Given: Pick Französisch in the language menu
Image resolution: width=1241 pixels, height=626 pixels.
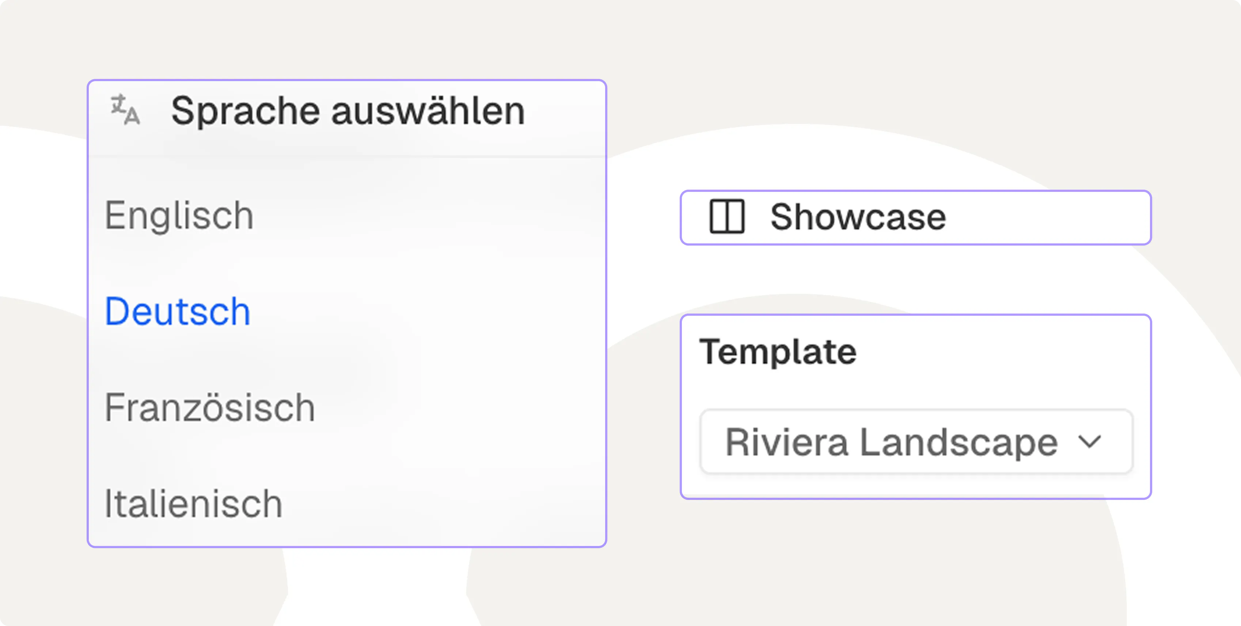Looking at the screenshot, I should pyautogui.click(x=210, y=408).
